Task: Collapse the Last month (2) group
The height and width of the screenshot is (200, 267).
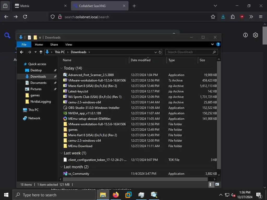Action: [61, 167]
